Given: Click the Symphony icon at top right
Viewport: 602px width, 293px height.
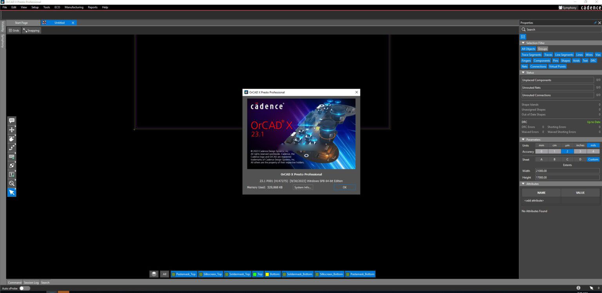Looking at the screenshot, I should [x=568, y=7].
